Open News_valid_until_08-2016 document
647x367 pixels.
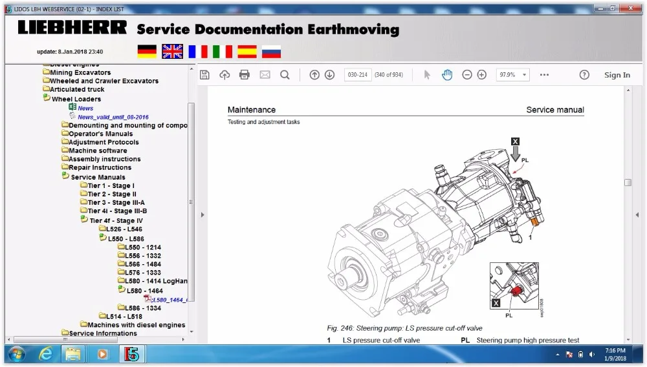tap(113, 117)
